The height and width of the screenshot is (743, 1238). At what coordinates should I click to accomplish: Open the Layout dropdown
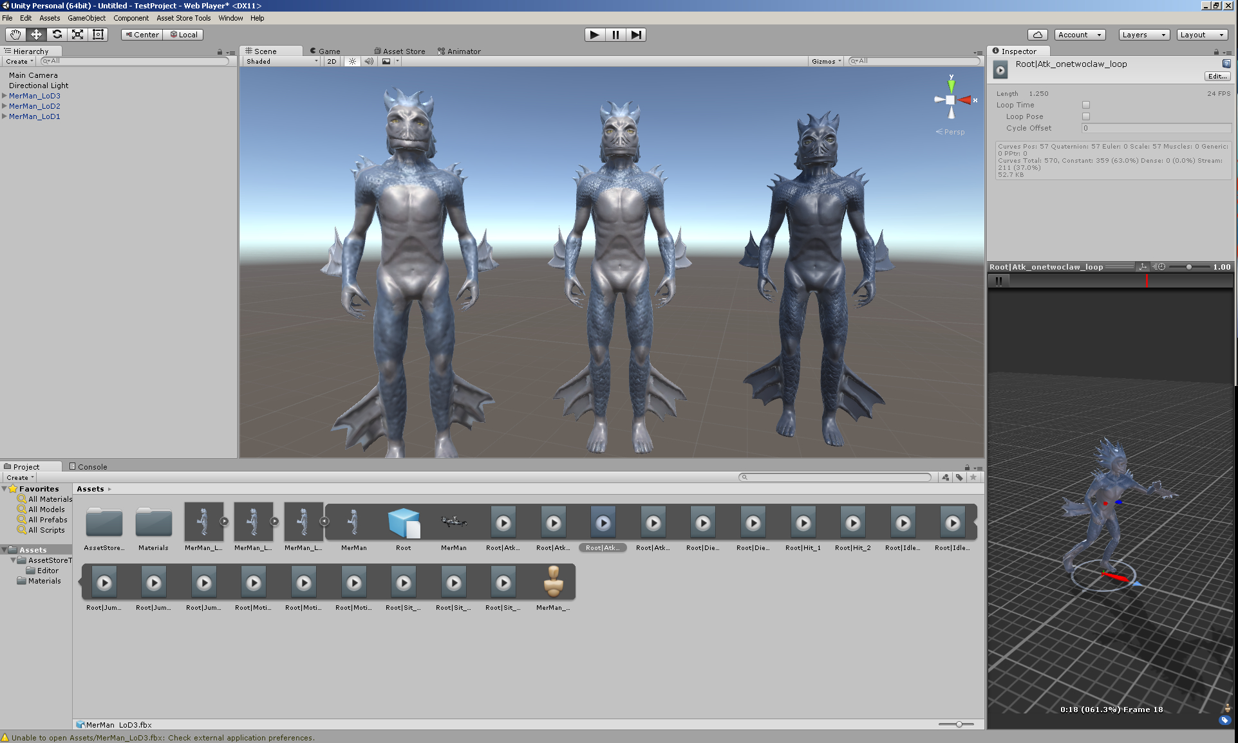(1201, 34)
